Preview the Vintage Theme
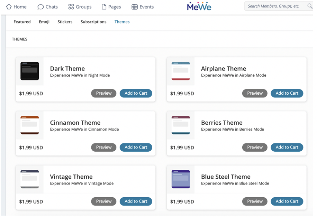This screenshot has height=217, width=317. (104, 201)
